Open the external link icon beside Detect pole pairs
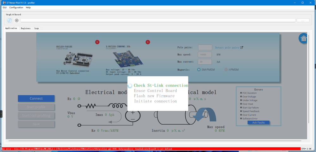 pos(242,47)
